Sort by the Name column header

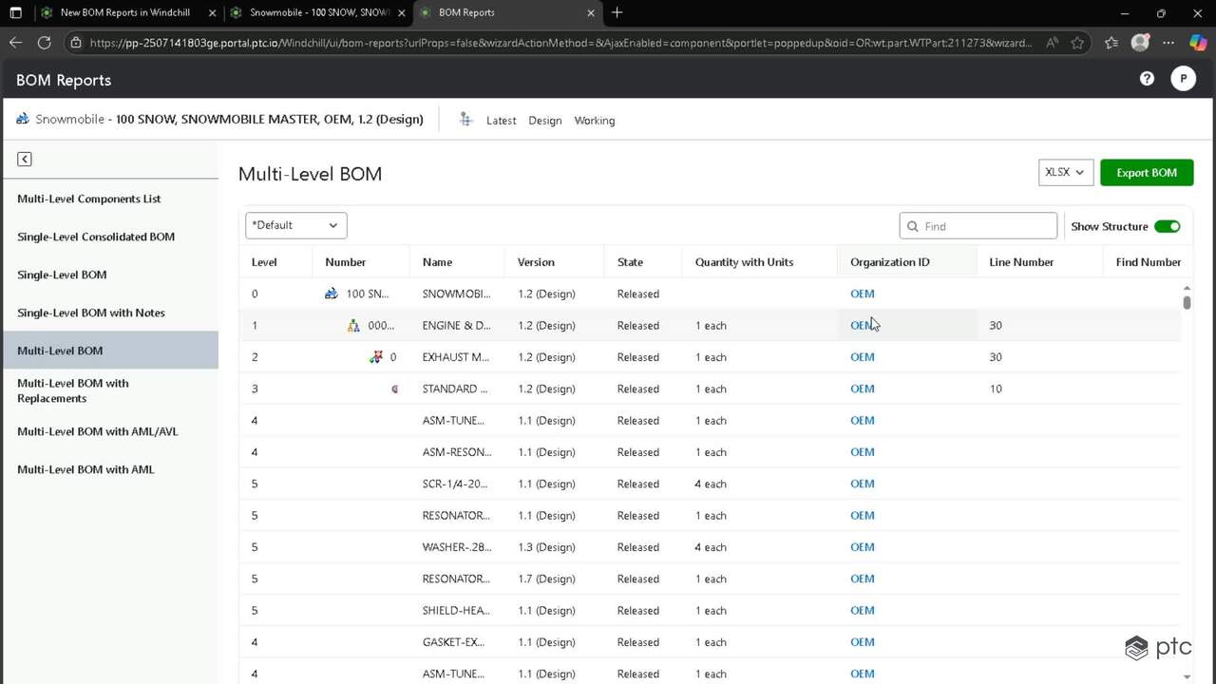(x=437, y=262)
